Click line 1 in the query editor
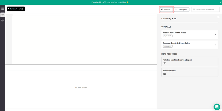The height and width of the screenshot is (111, 222). tap(85, 15)
